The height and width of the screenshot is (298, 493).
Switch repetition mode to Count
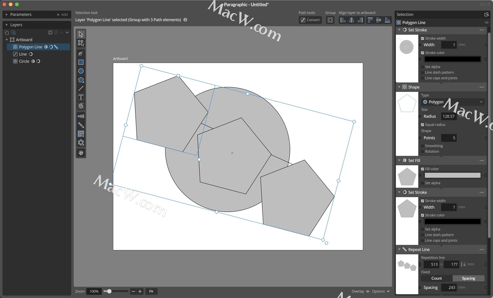[437, 278]
